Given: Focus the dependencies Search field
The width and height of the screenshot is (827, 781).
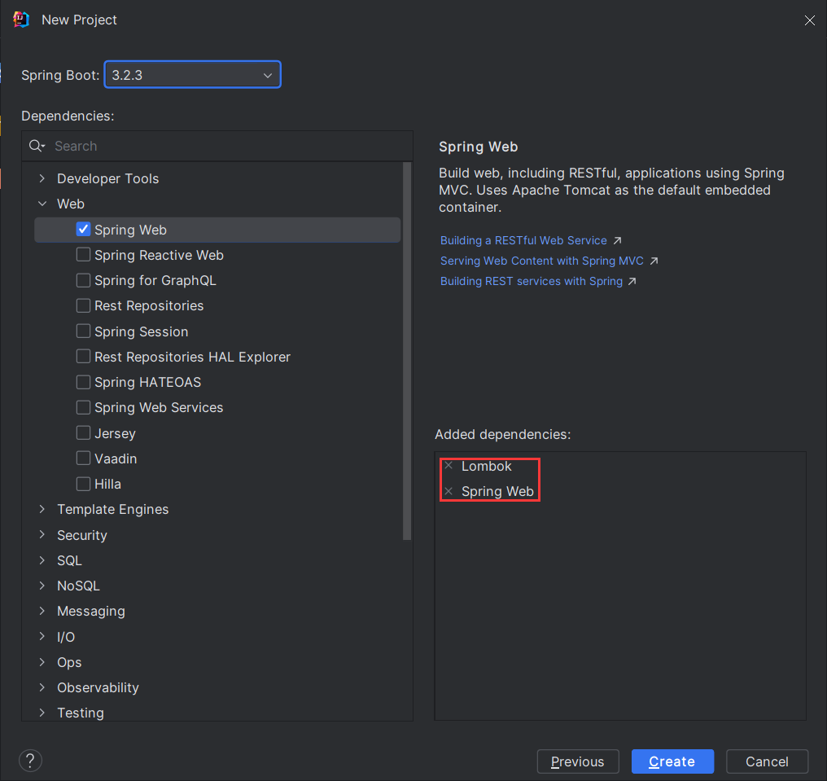Looking at the screenshot, I should tap(217, 146).
